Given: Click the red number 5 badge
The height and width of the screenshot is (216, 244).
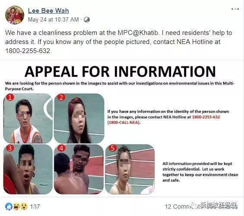Looking at the screenshot, I should click(x=113, y=148).
